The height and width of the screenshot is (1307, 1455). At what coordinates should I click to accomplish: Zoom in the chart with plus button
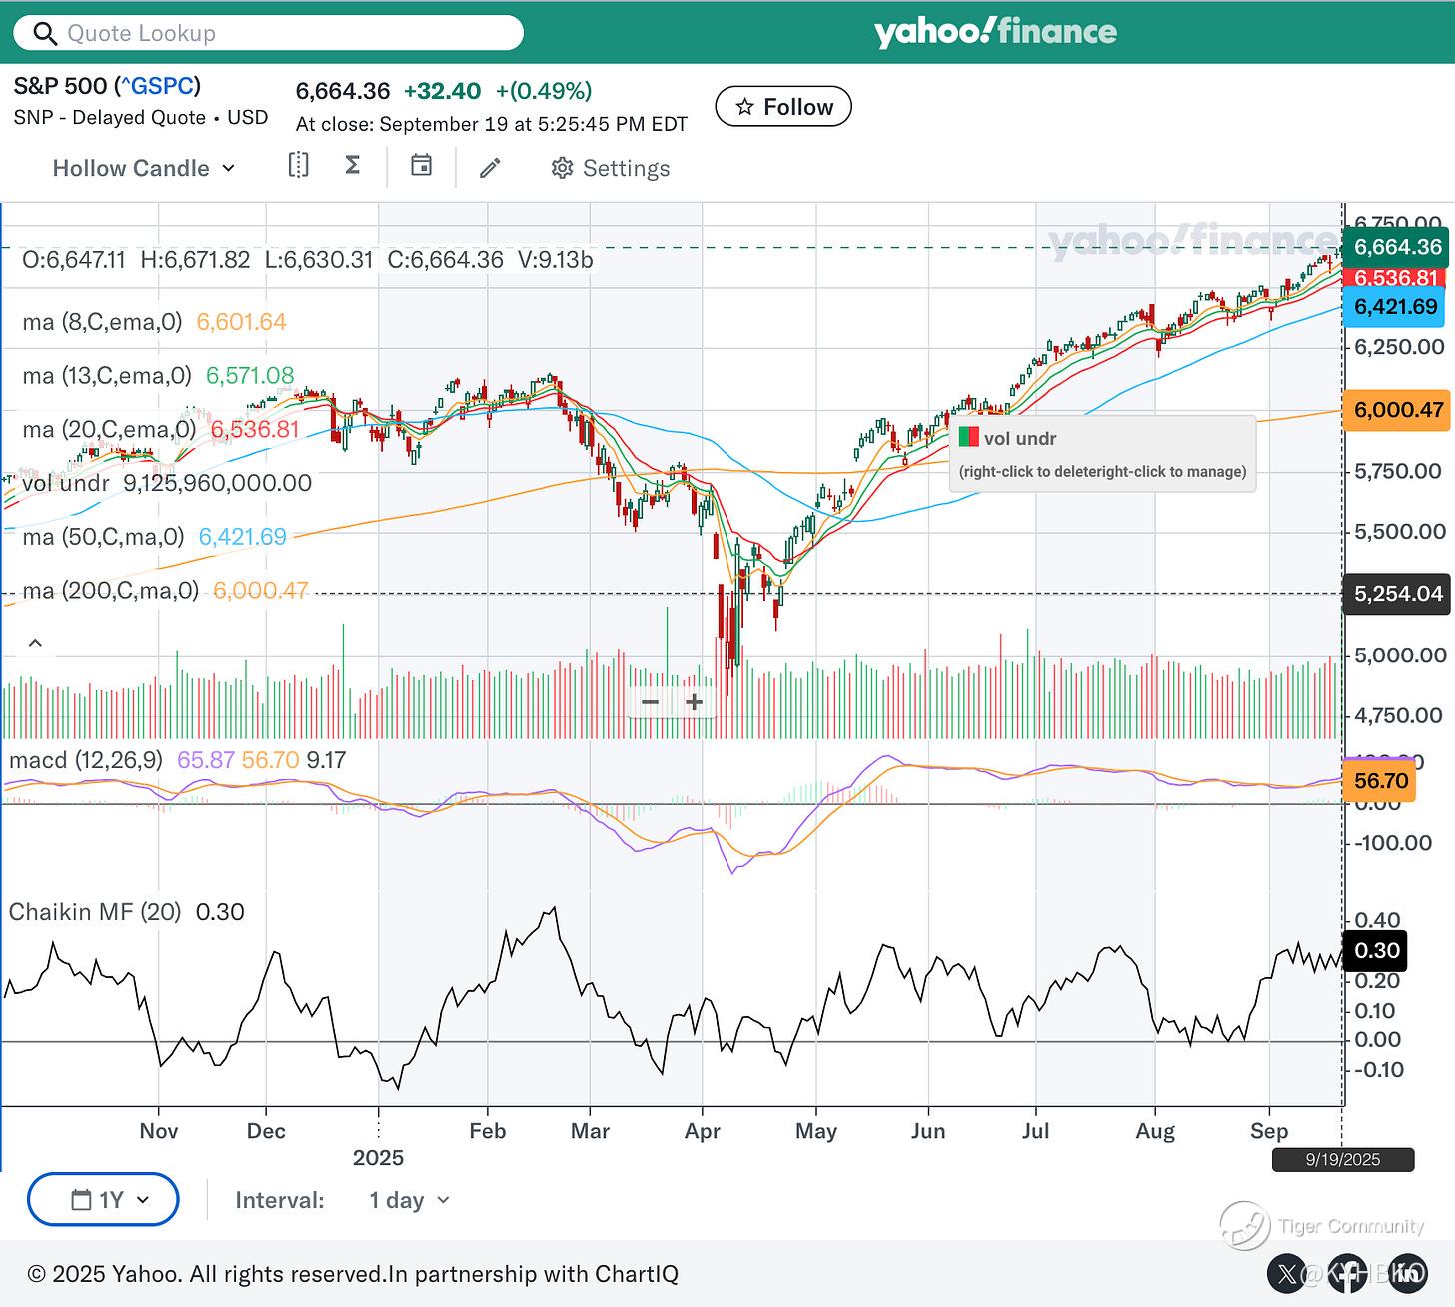tap(695, 702)
